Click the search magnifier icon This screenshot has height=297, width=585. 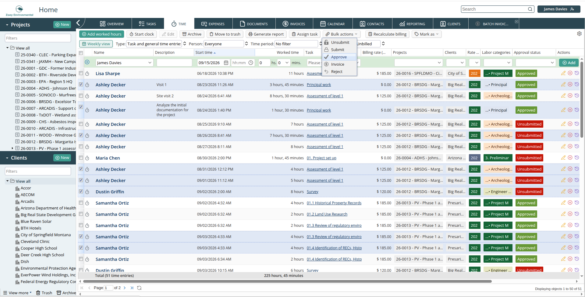pyautogui.click(x=530, y=9)
